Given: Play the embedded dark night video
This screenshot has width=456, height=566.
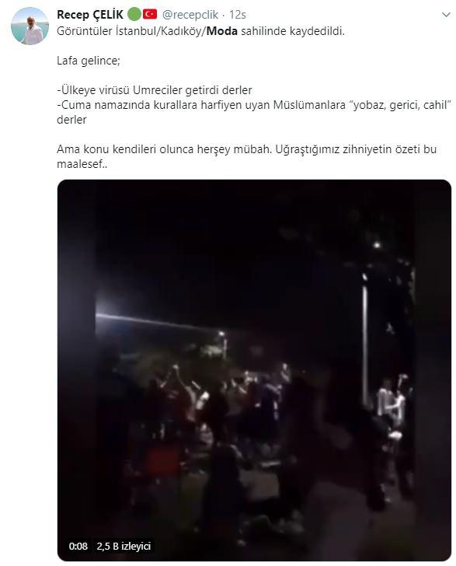Looking at the screenshot, I should tap(254, 370).
